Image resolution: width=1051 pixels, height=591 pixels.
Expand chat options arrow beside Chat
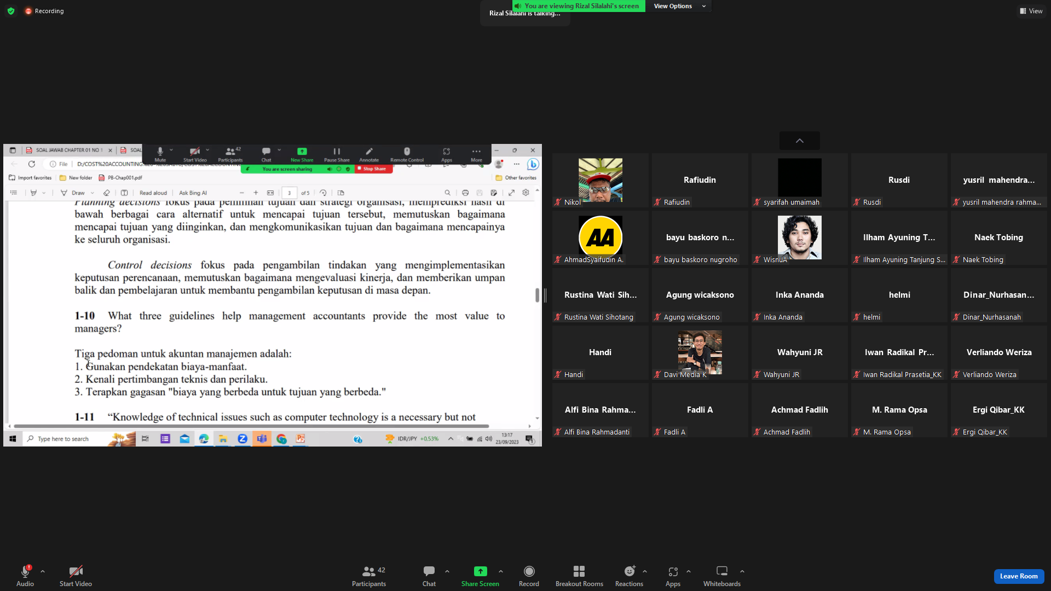point(447,571)
